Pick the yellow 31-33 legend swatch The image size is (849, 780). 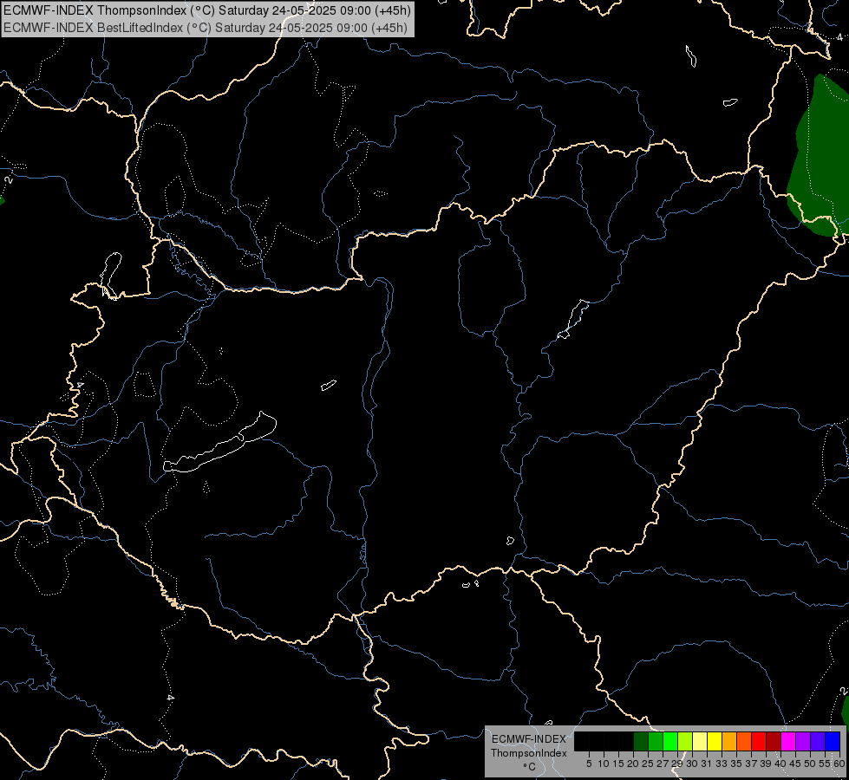click(x=715, y=741)
